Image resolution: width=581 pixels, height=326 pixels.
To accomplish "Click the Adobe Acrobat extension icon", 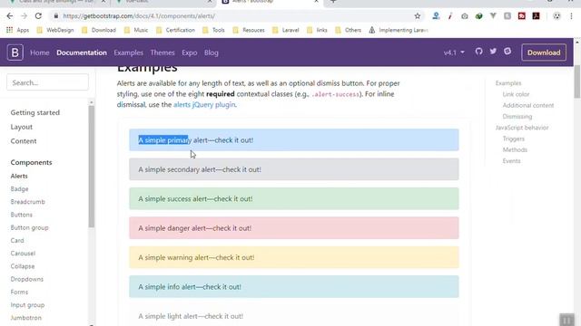I will tap(536, 16).
